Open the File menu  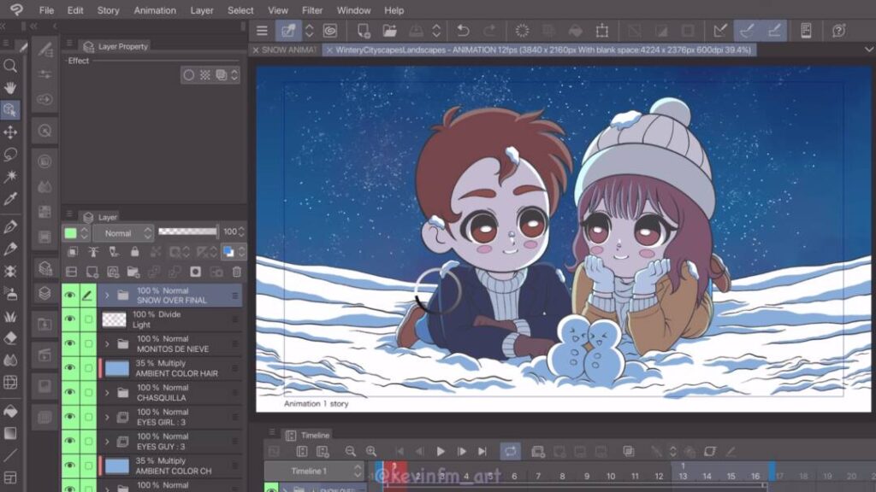point(46,10)
